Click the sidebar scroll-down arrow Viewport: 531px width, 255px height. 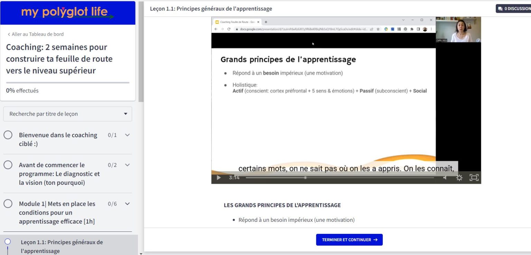click(141, 253)
